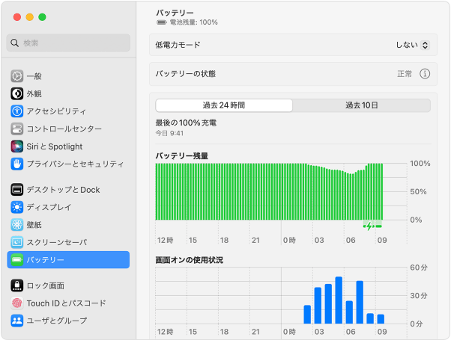This screenshot has height=340, width=451.
Task: Open Siri と Spotlight icon
Action: 17,146
